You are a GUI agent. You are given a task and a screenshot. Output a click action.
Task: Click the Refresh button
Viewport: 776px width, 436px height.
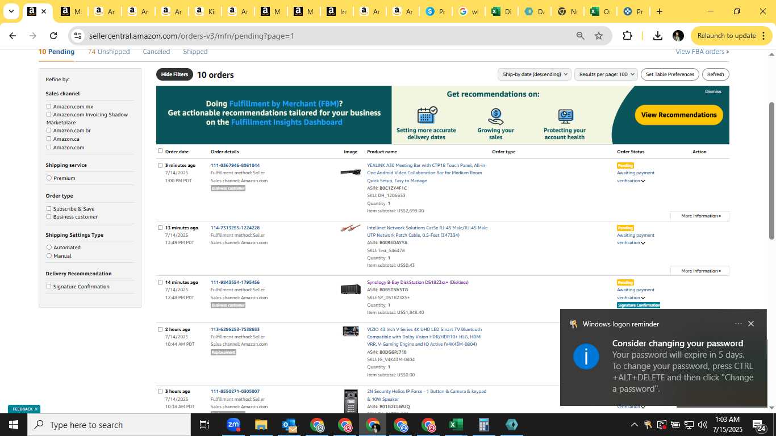click(x=715, y=74)
